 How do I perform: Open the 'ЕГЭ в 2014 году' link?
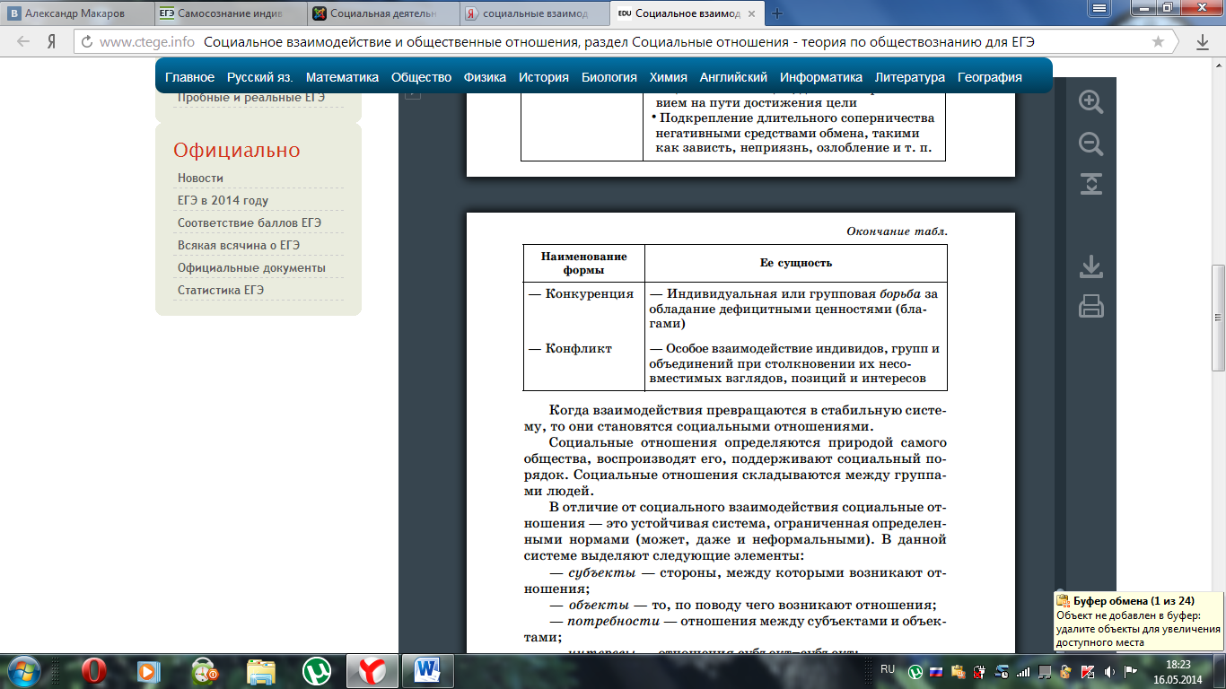click(223, 200)
